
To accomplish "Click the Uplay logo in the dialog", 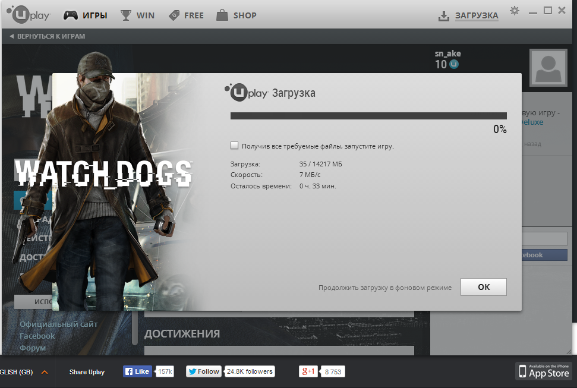I will (247, 93).
